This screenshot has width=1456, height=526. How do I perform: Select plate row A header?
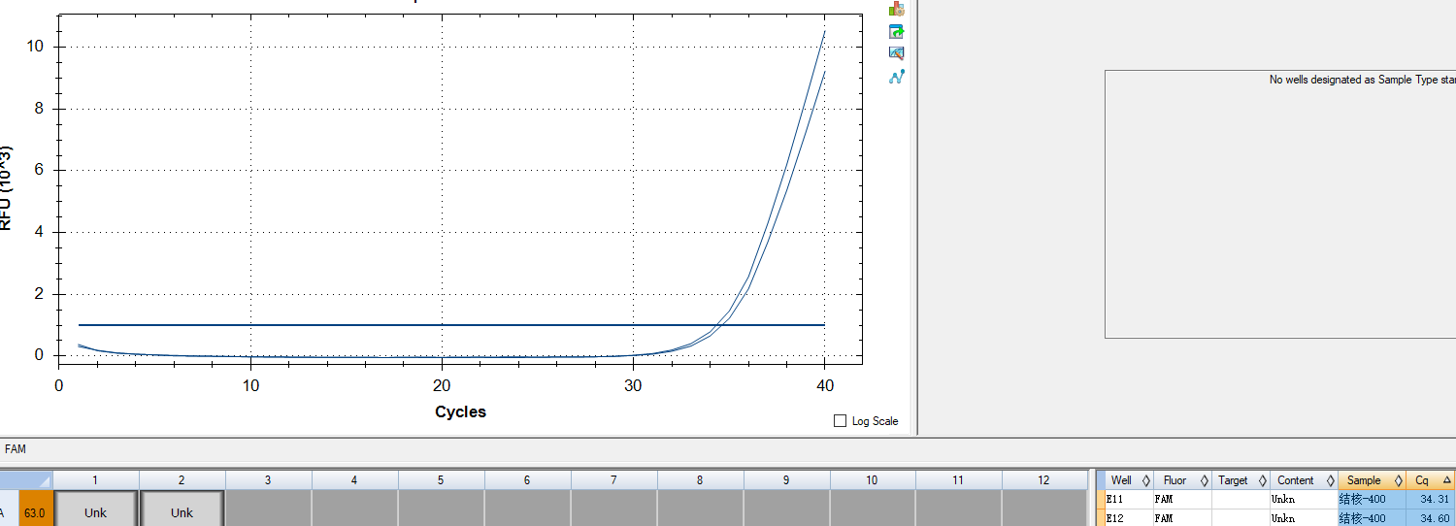[x=9, y=509]
